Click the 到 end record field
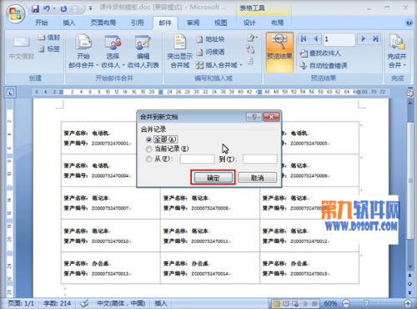The image size is (417, 309). click(x=260, y=159)
